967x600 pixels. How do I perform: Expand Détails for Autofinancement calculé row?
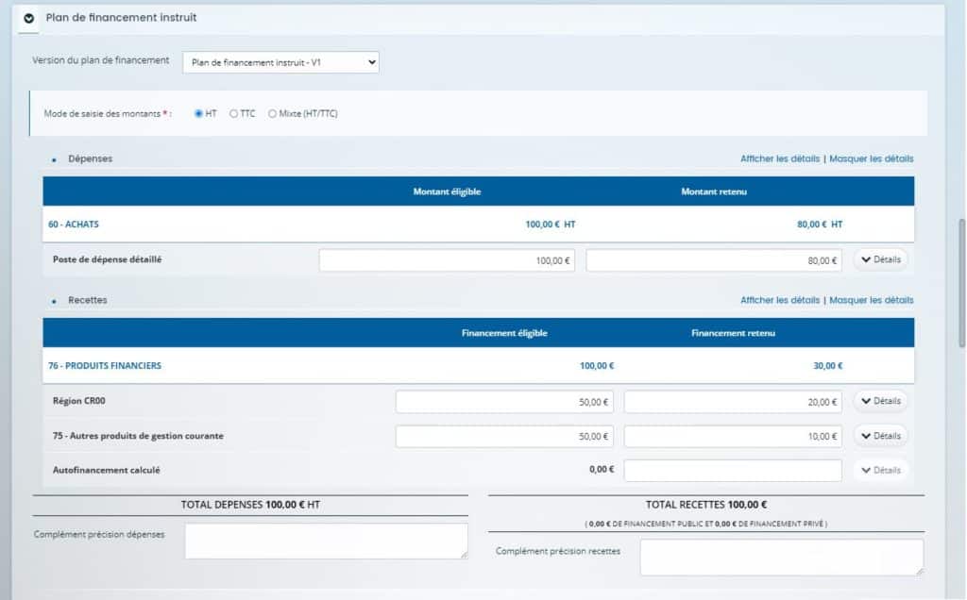tap(881, 470)
